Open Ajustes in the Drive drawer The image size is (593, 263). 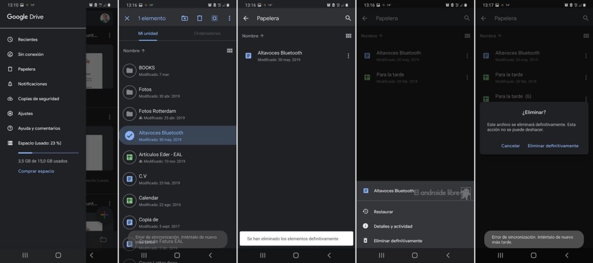click(x=25, y=113)
